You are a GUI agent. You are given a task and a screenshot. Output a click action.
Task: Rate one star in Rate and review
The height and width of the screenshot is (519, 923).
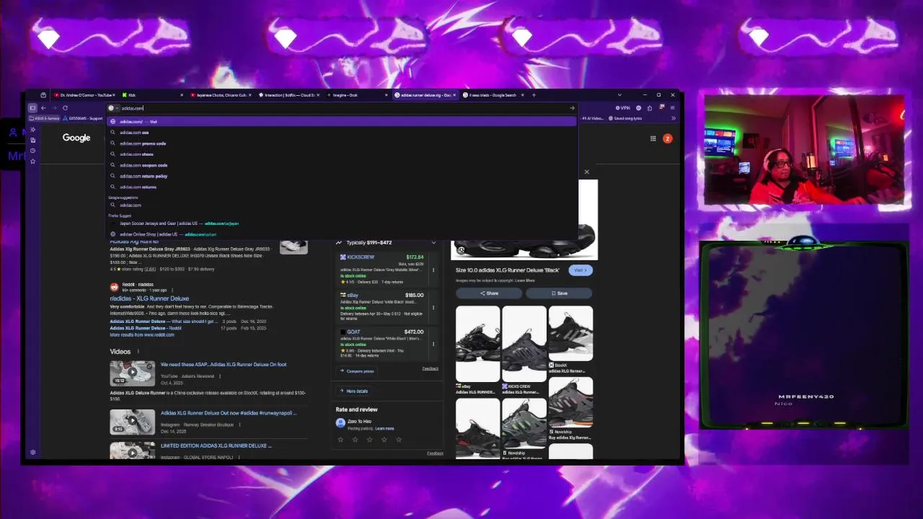(340, 439)
